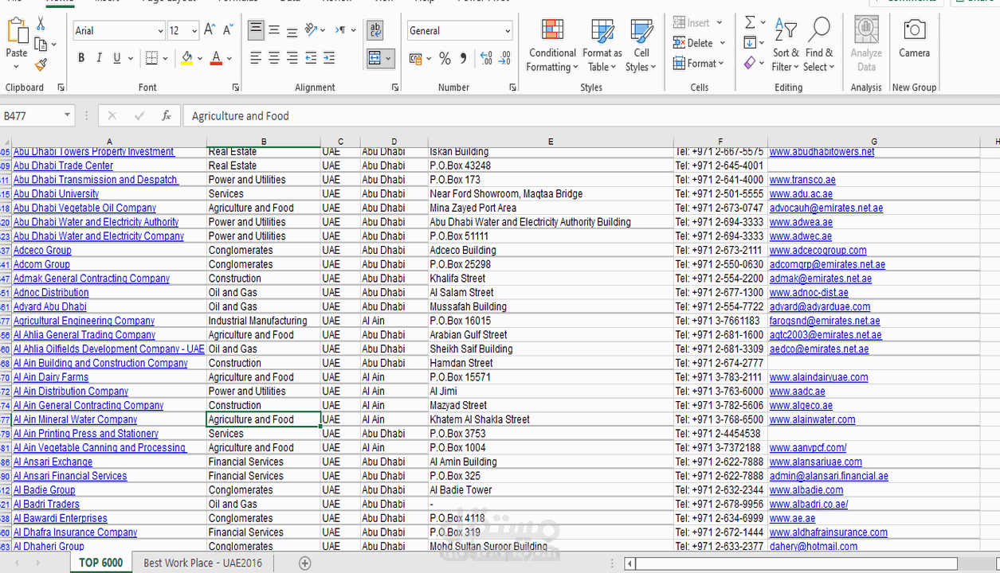Open www.alainwater.com link
The image size is (1000, 573).
(812, 419)
